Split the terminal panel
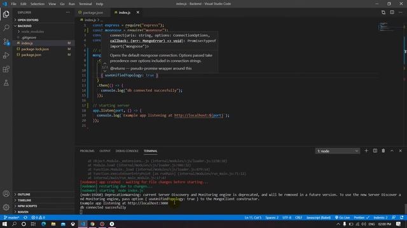407x228 pixels. 375,151
